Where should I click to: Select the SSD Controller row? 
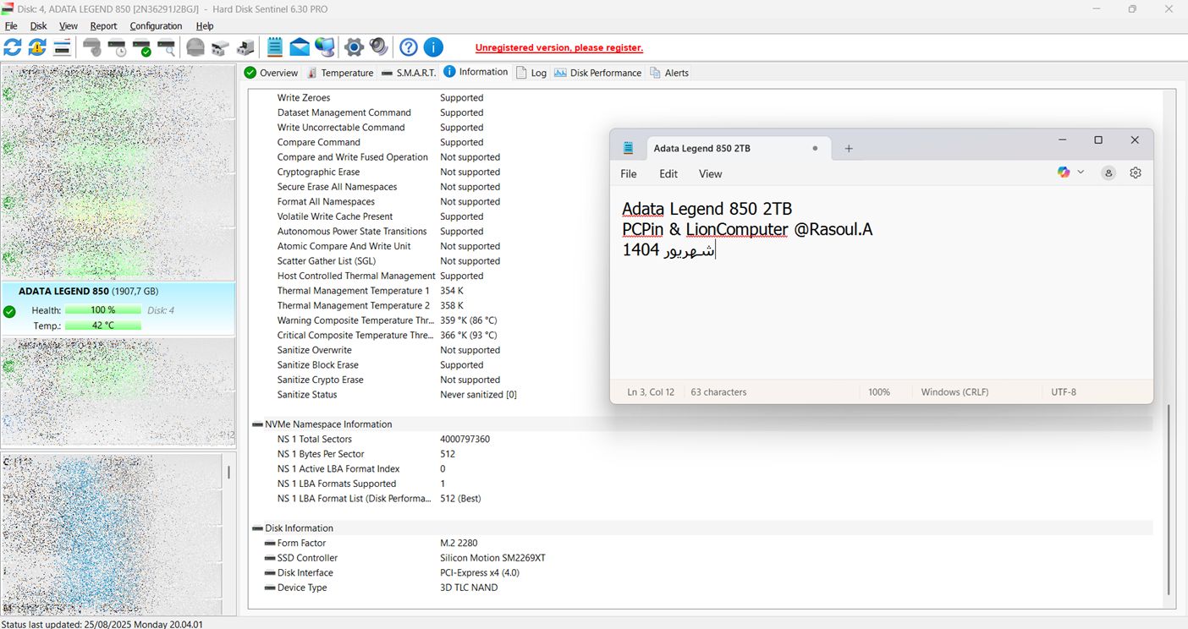point(709,558)
